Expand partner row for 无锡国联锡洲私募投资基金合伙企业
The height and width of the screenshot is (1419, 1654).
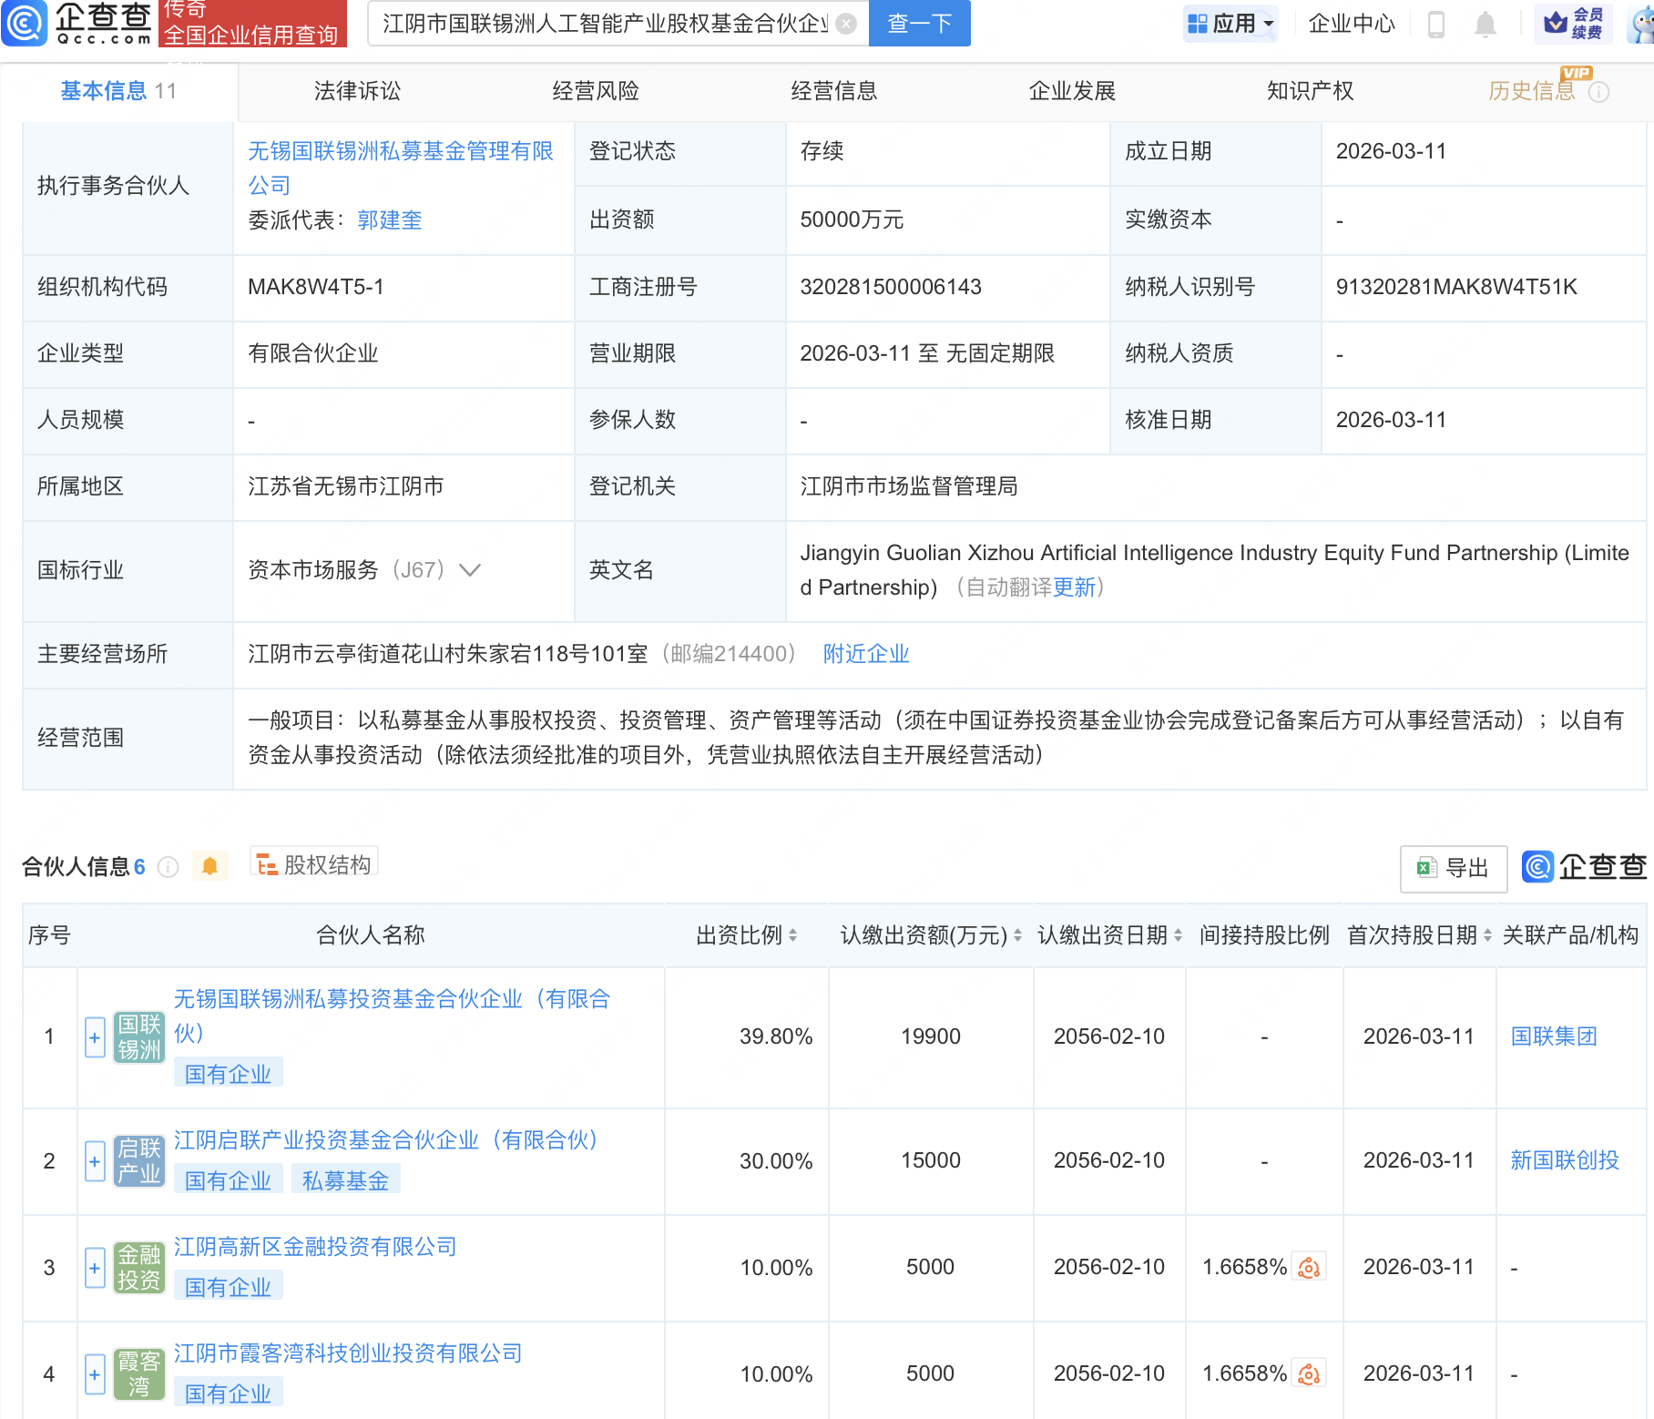(94, 1036)
